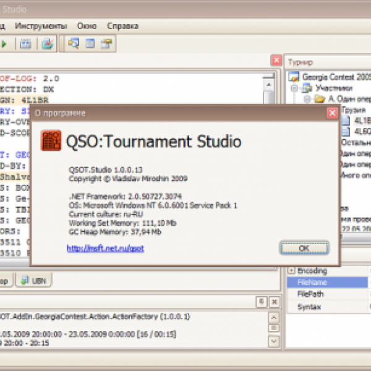The width and height of the screenshot is (371, 371).
Task: Click the 'SECTION: DX' log line
Action: [27, 89]
